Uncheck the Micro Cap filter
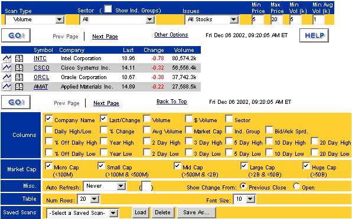This screenshot has width=352, height=219. (48, 166)
